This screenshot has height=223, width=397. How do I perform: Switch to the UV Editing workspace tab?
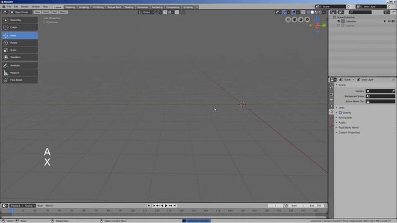tap(98, 7)
